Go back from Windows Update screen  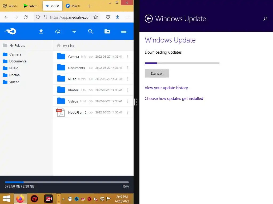coord(149,19)
